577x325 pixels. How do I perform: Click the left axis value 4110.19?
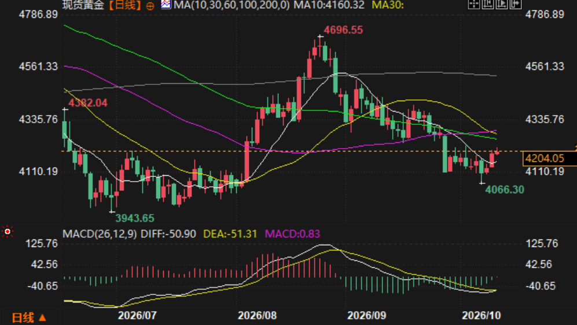coord(38,171)
